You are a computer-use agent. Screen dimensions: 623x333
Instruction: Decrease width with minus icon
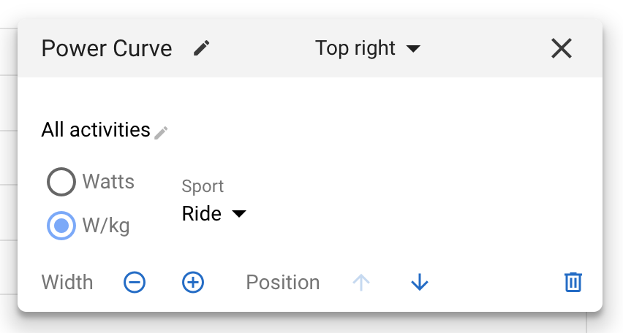click(135, 283)
